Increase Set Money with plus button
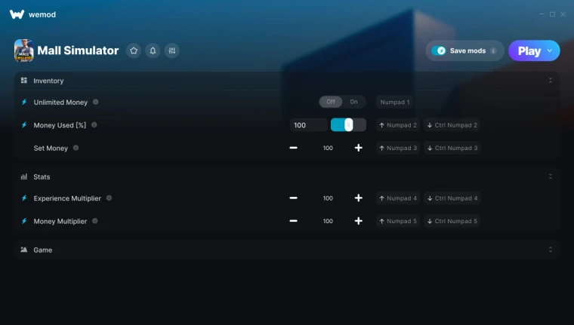 [359, 148]
